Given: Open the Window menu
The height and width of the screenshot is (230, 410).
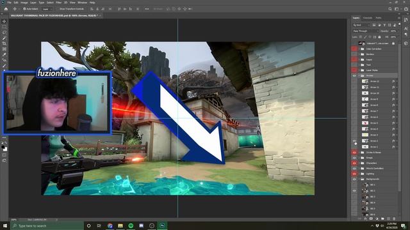Looking at the screenshot, I should pyautogui.click(x=82, y=3).
